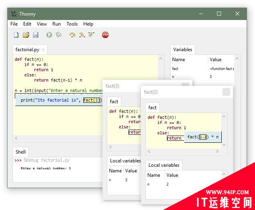Screen dimensions: 255x210
Task: Click the Open file folder icon
Action: point(26,35)
